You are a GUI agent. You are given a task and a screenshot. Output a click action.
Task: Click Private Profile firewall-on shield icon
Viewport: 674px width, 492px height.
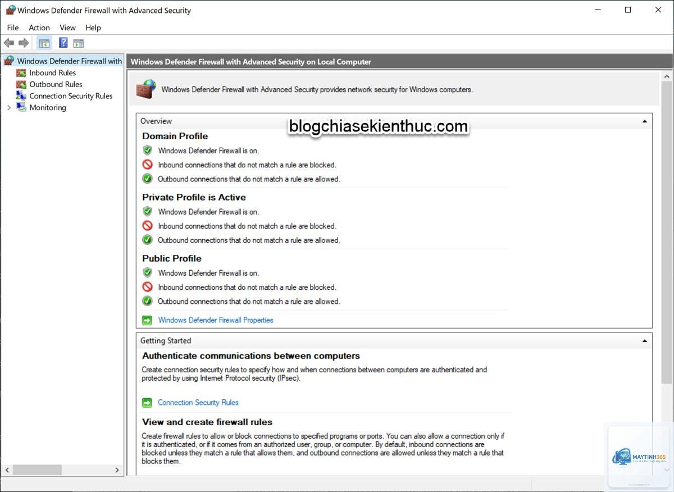pos(147,212)
